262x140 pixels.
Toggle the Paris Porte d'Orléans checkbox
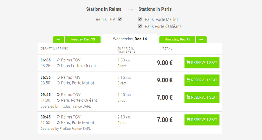tap(140, 26)
